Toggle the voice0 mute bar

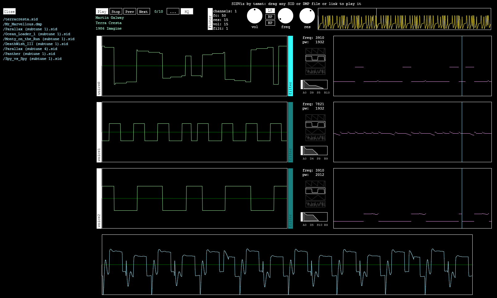point(99,66)
